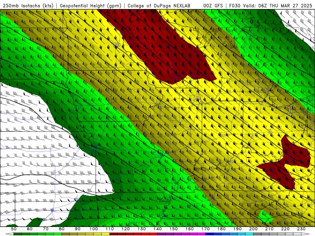Click the 60 label on the color scale

(x=30, y=229)
